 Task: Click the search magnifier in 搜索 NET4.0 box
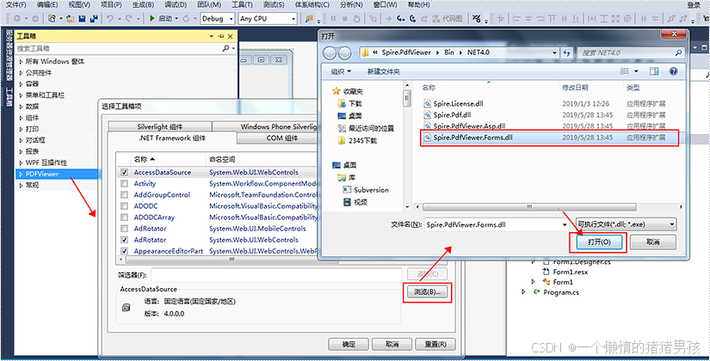678,53
